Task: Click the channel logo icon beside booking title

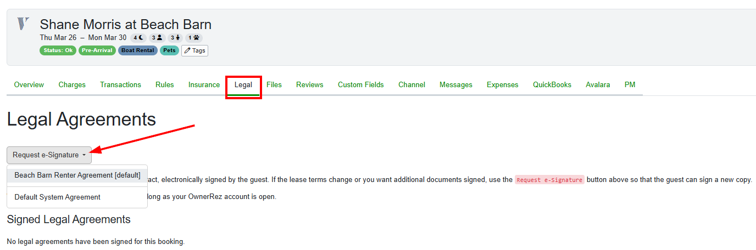Action: click(x=23, y=24)
